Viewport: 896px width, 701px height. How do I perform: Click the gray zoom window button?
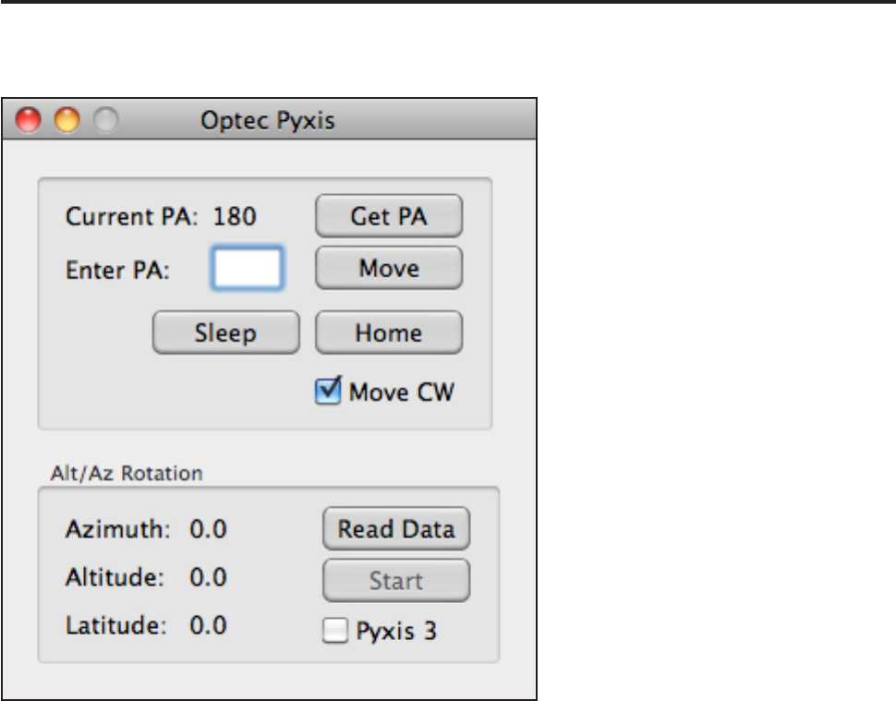coord(106,121)
